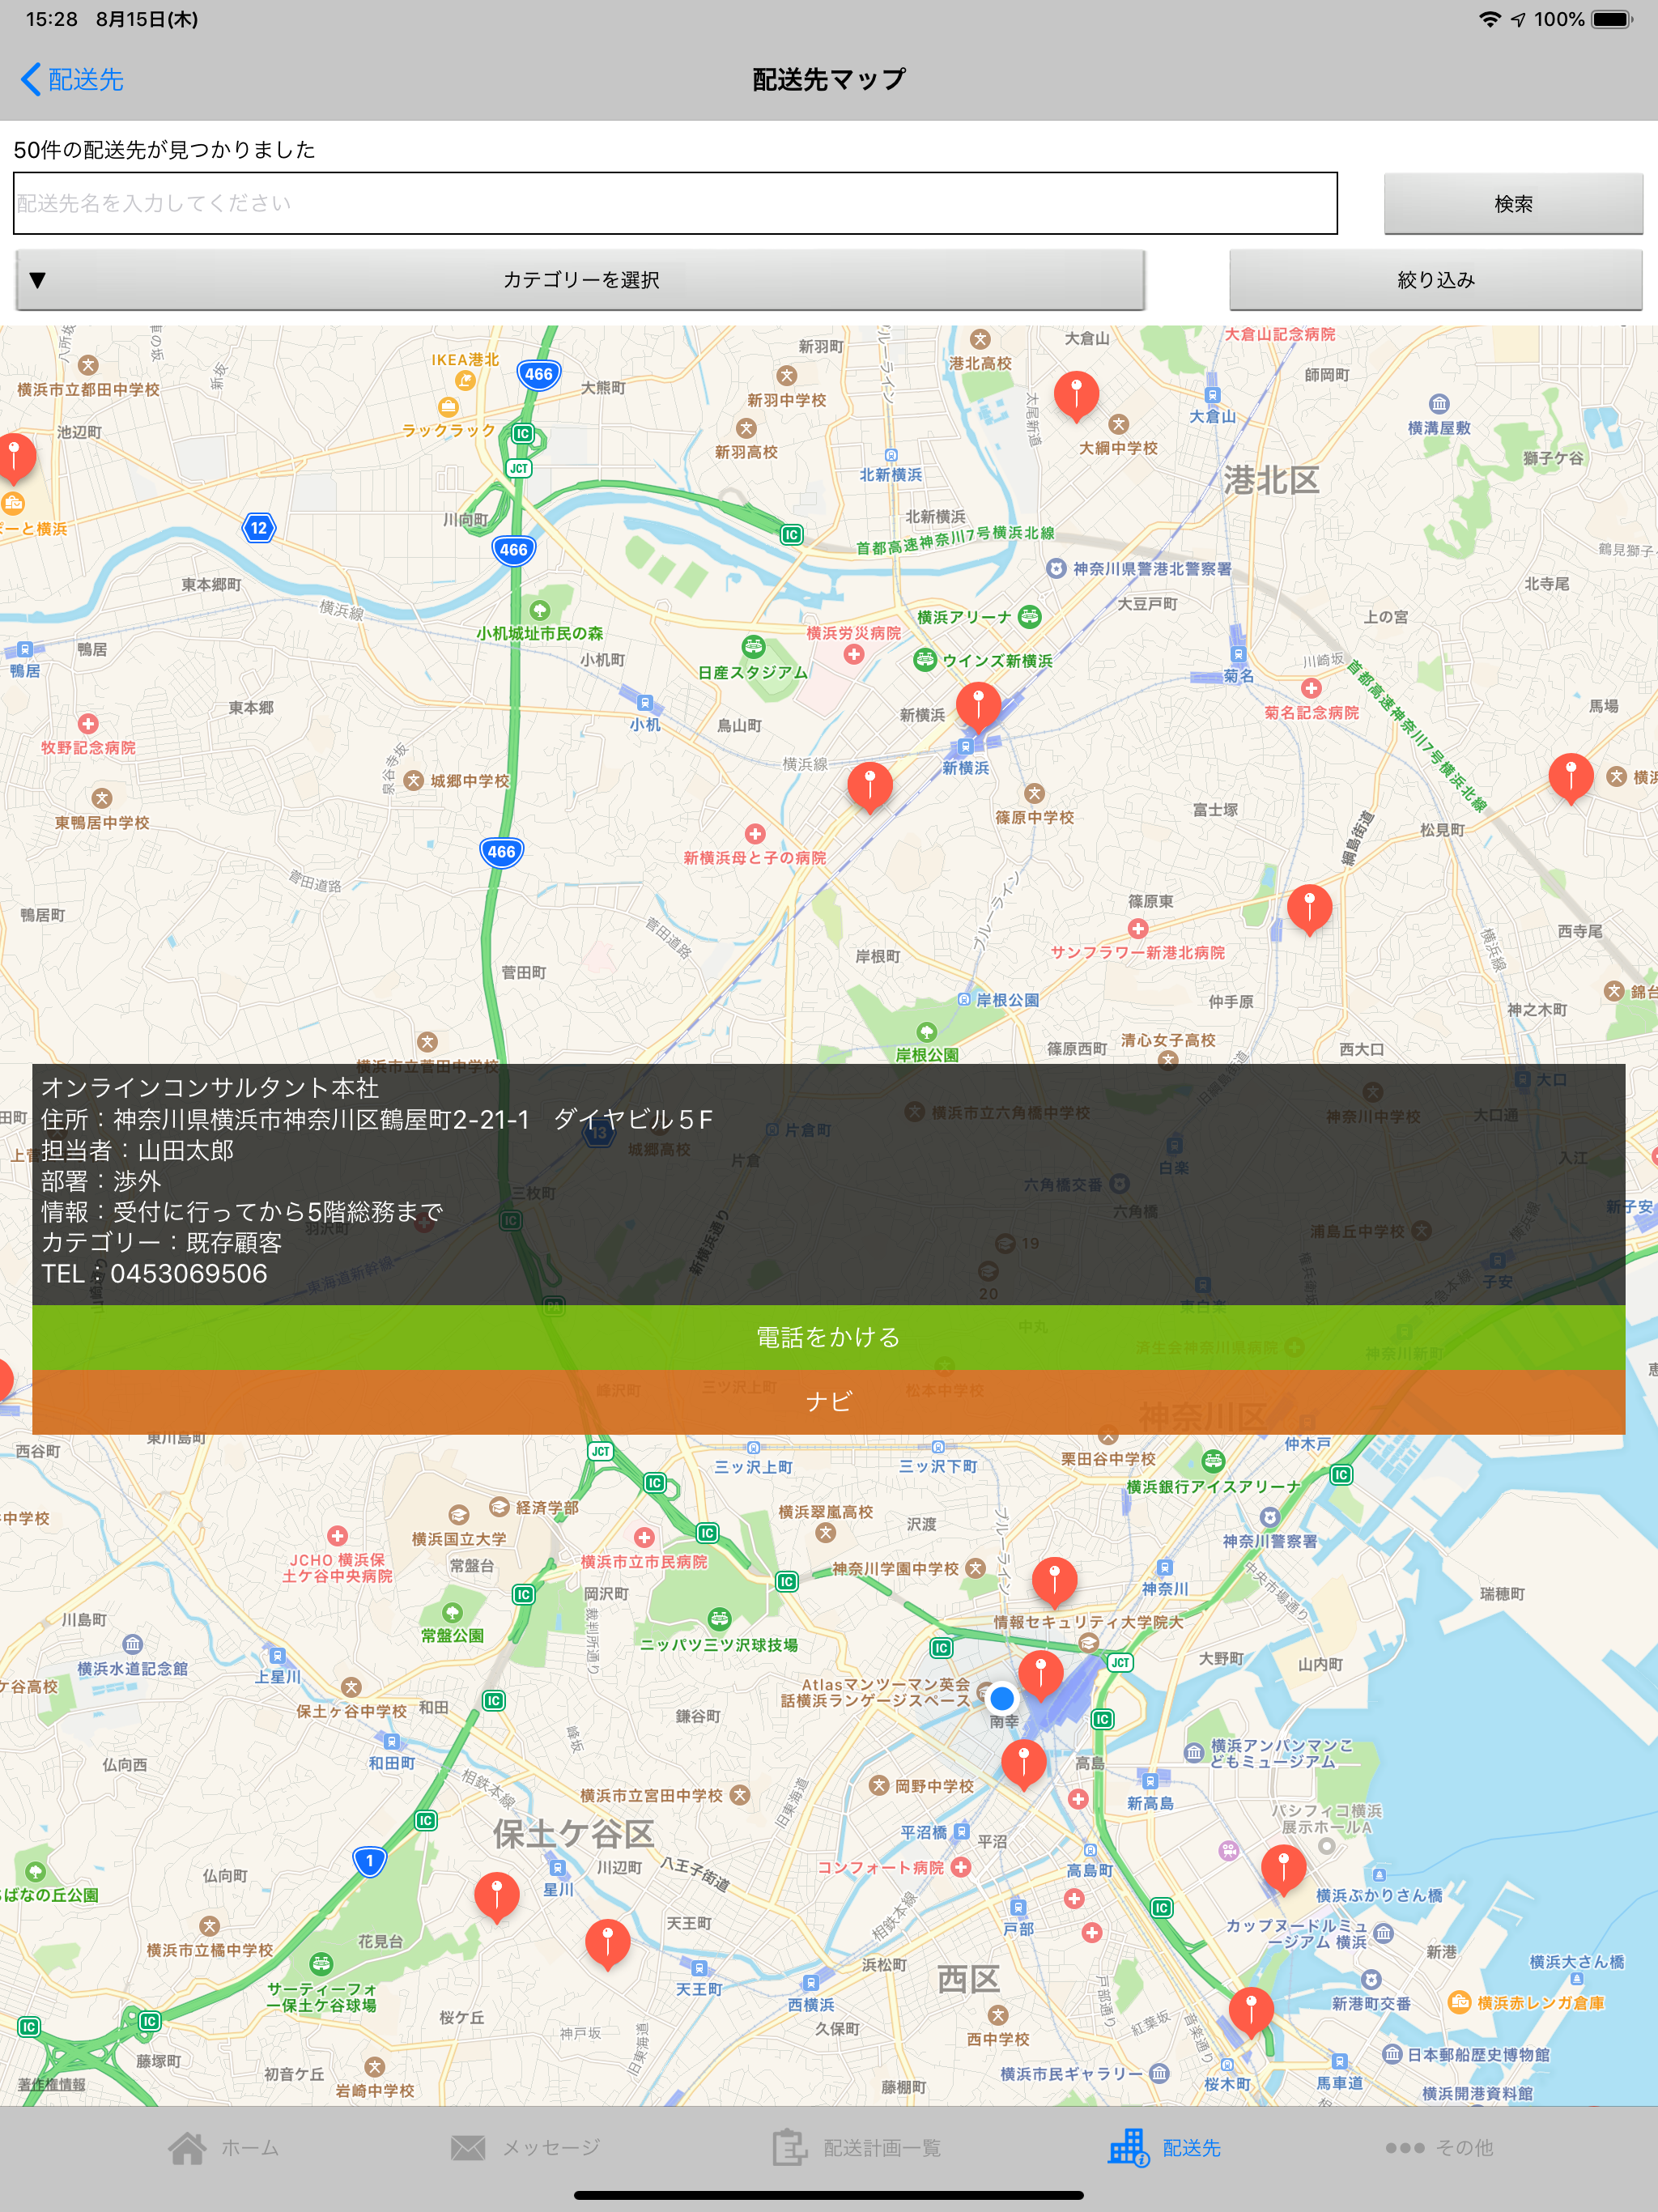
Task: Tap the blue current location dot
Action: pyautogui.click(x=1001, y=1698)
